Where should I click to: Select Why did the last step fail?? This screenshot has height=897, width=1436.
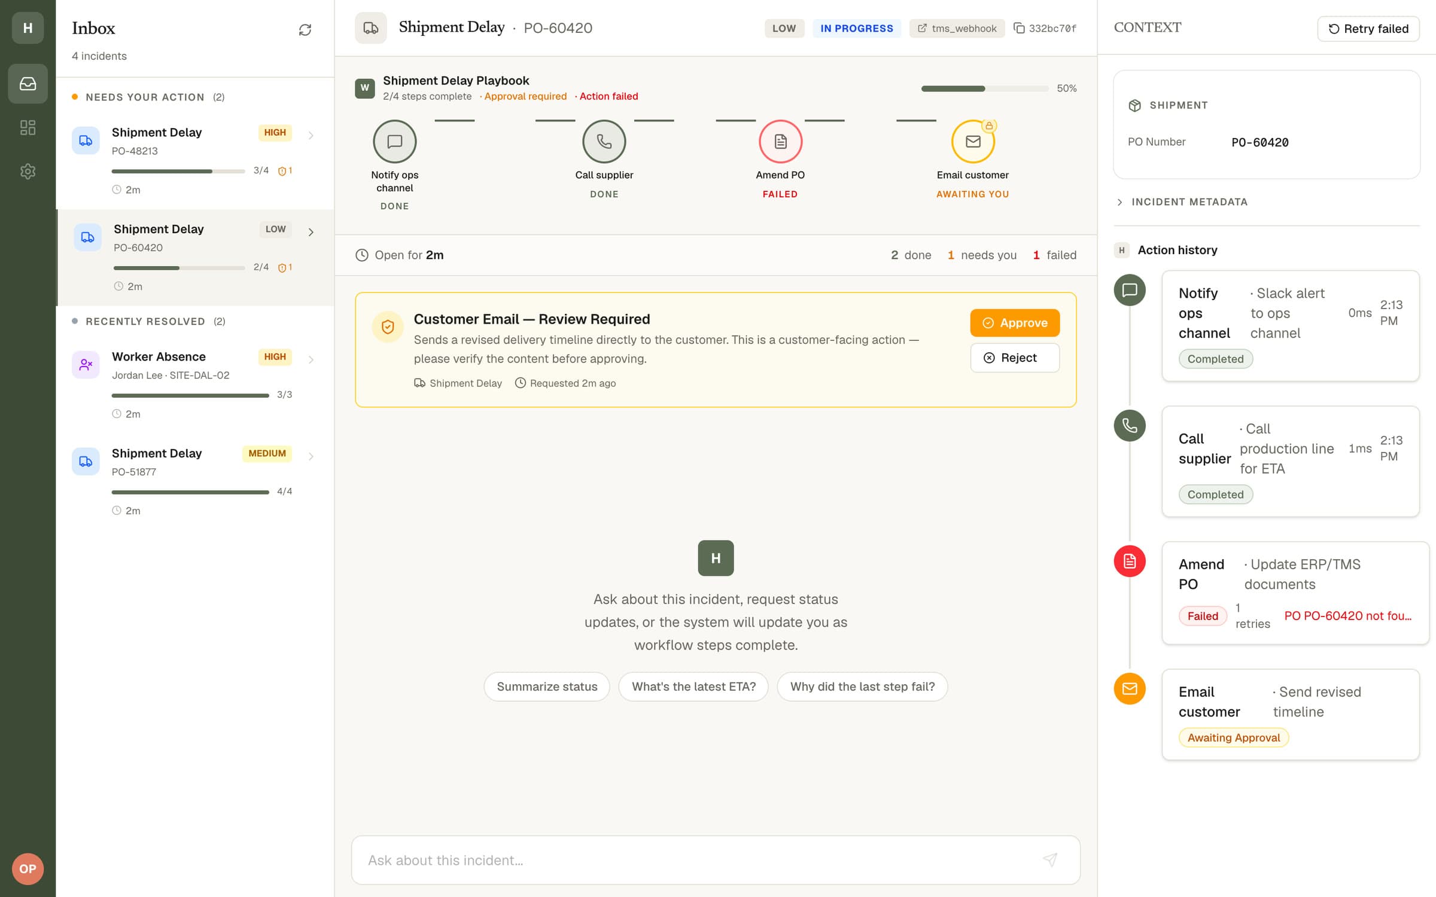pos(862,687)
